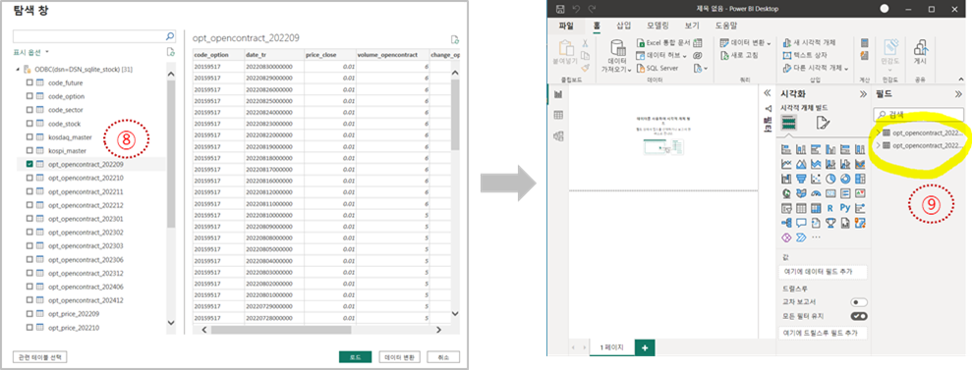Image resolution: width=972 pixels, height=370 pixels.
Task: Check the code_sector table checkbox
Action: pyautogui.click(x=29, y=110)
